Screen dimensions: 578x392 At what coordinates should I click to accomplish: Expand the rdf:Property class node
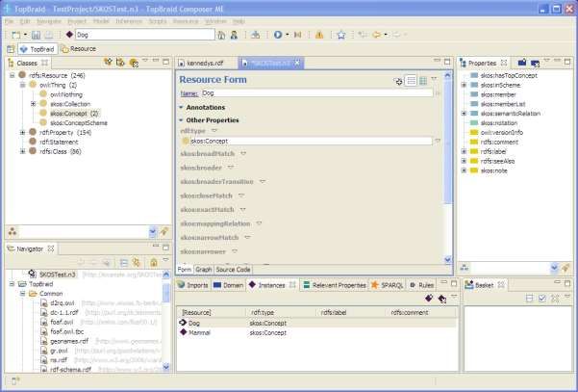(22, 132)
